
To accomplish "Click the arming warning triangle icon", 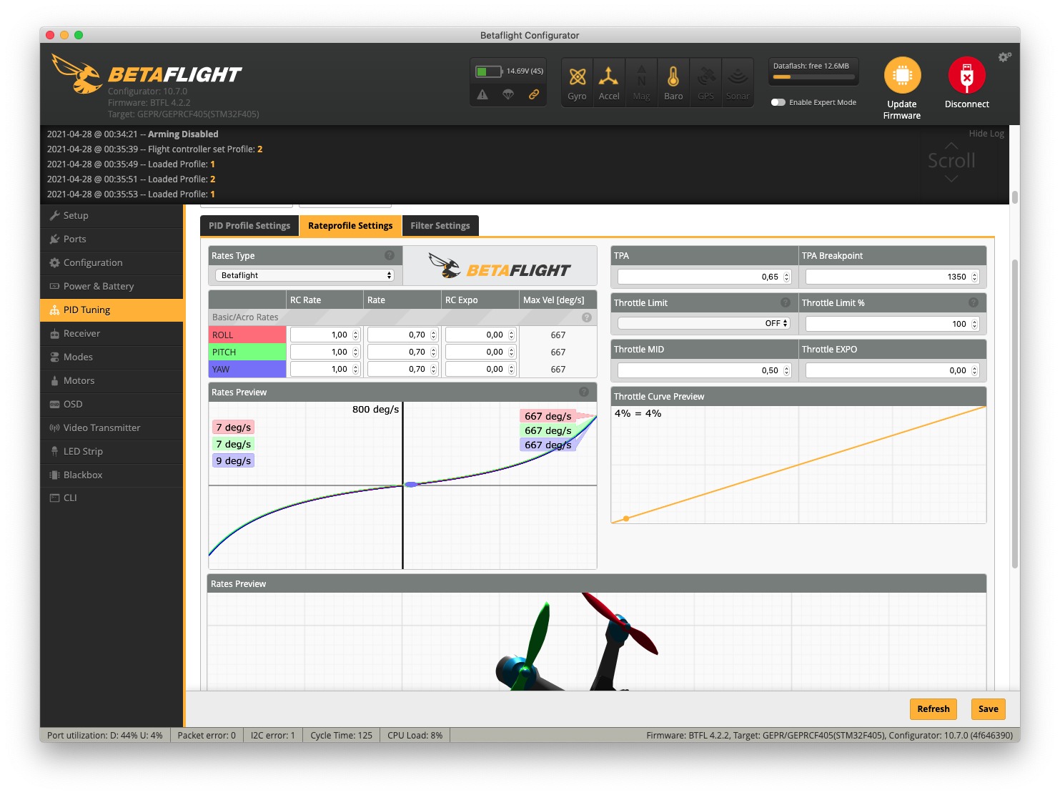I will (x=482, y=94).
